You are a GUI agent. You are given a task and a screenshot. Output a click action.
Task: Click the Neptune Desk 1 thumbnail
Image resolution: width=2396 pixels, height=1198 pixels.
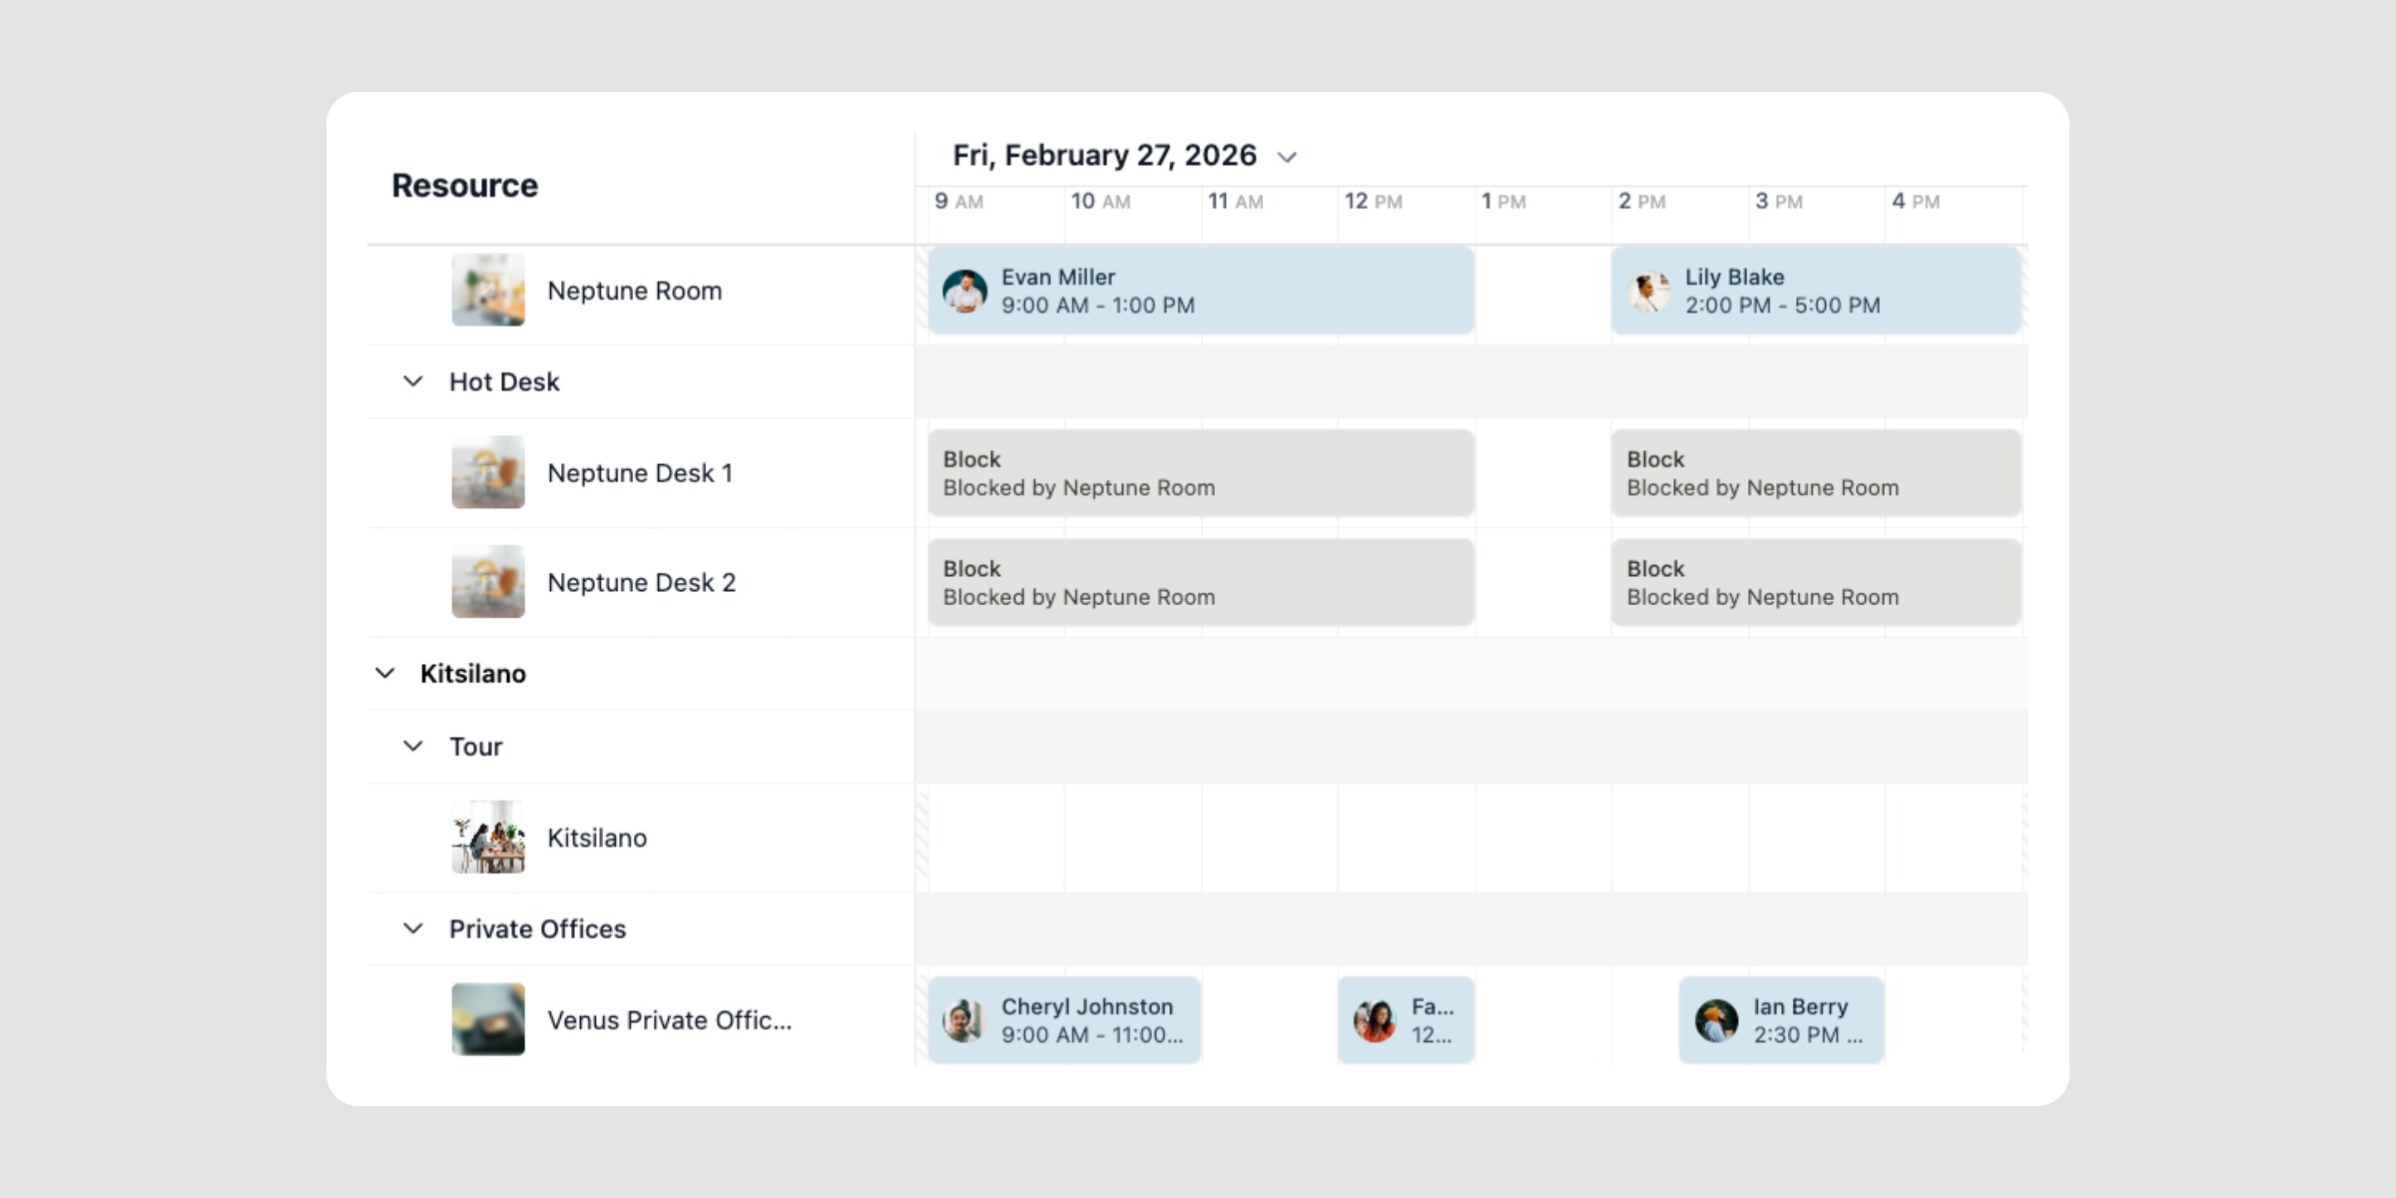(488, 472)
